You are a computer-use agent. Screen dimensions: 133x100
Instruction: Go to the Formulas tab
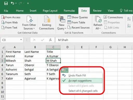(69, 11)
